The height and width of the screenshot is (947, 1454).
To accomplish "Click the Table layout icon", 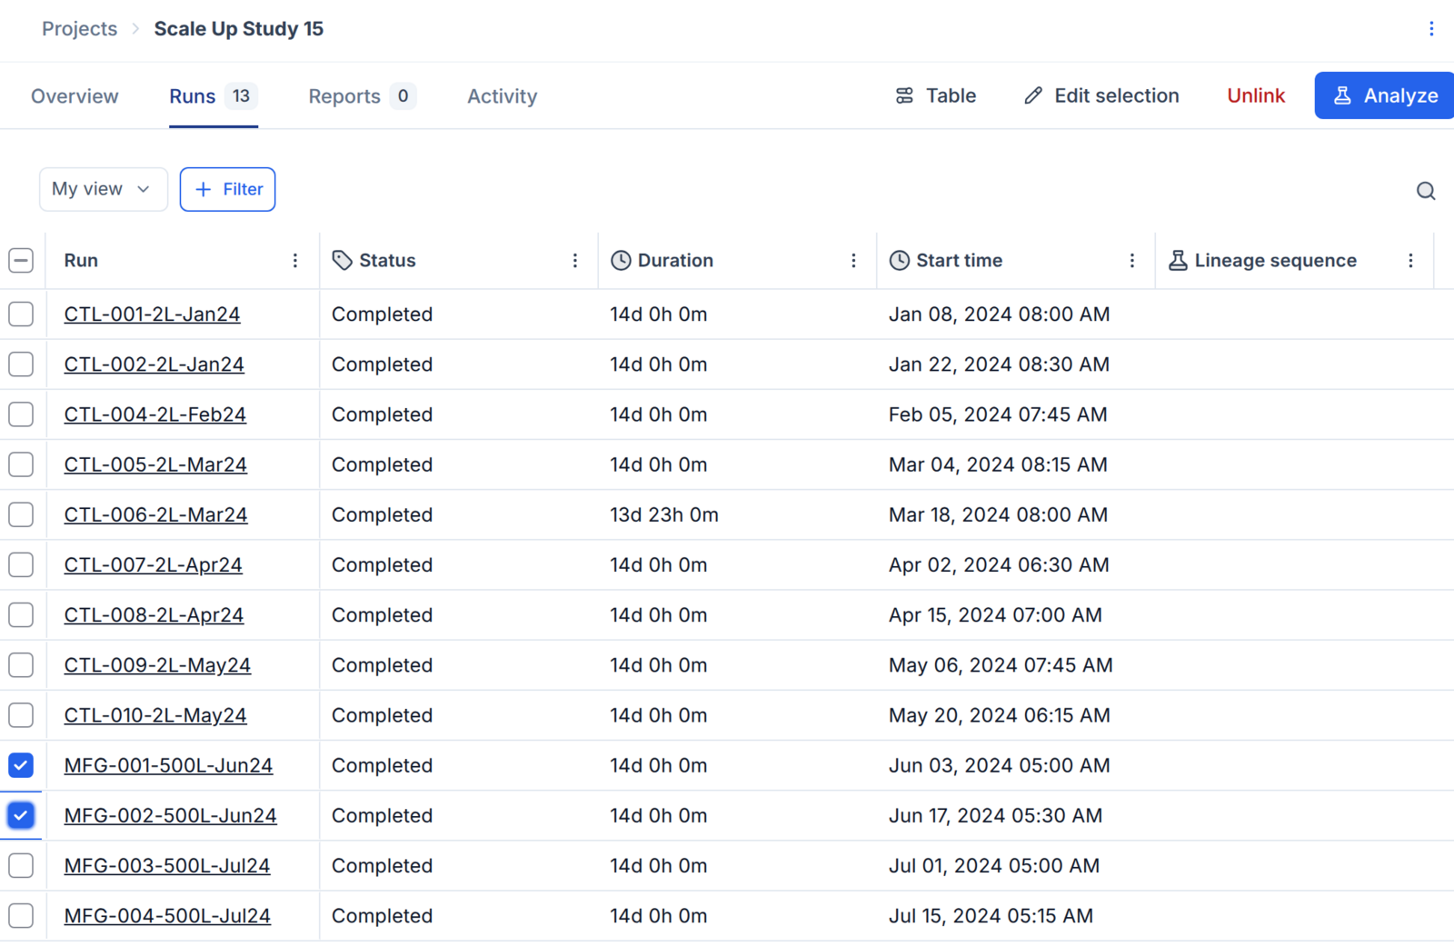I will coord(904,95).
